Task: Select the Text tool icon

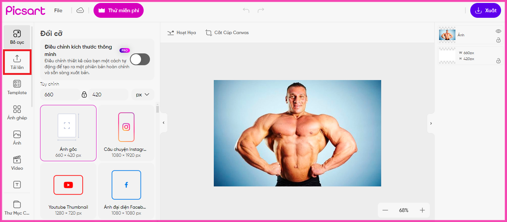Action: (x=17, y=185)
